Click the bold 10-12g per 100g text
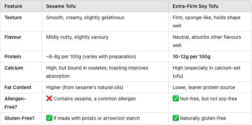252x125 pixels. pyautogui.click(x=191, y=57)
